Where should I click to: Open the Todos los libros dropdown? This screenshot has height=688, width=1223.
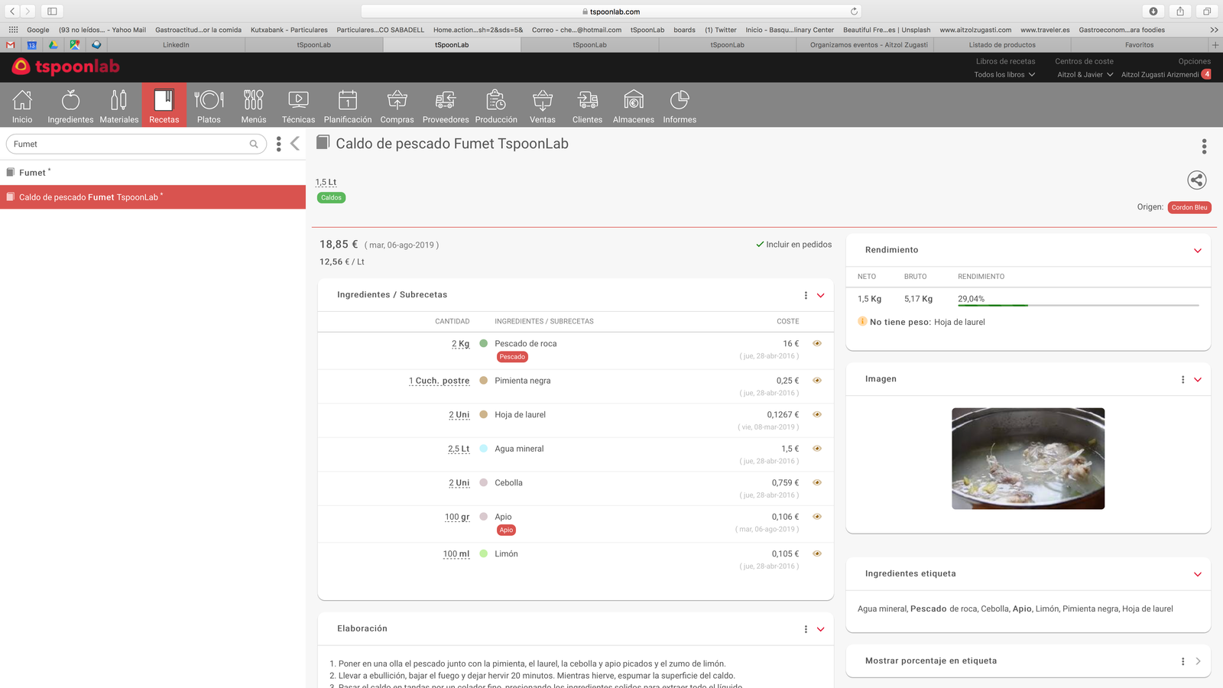[x=1004, y=75]
